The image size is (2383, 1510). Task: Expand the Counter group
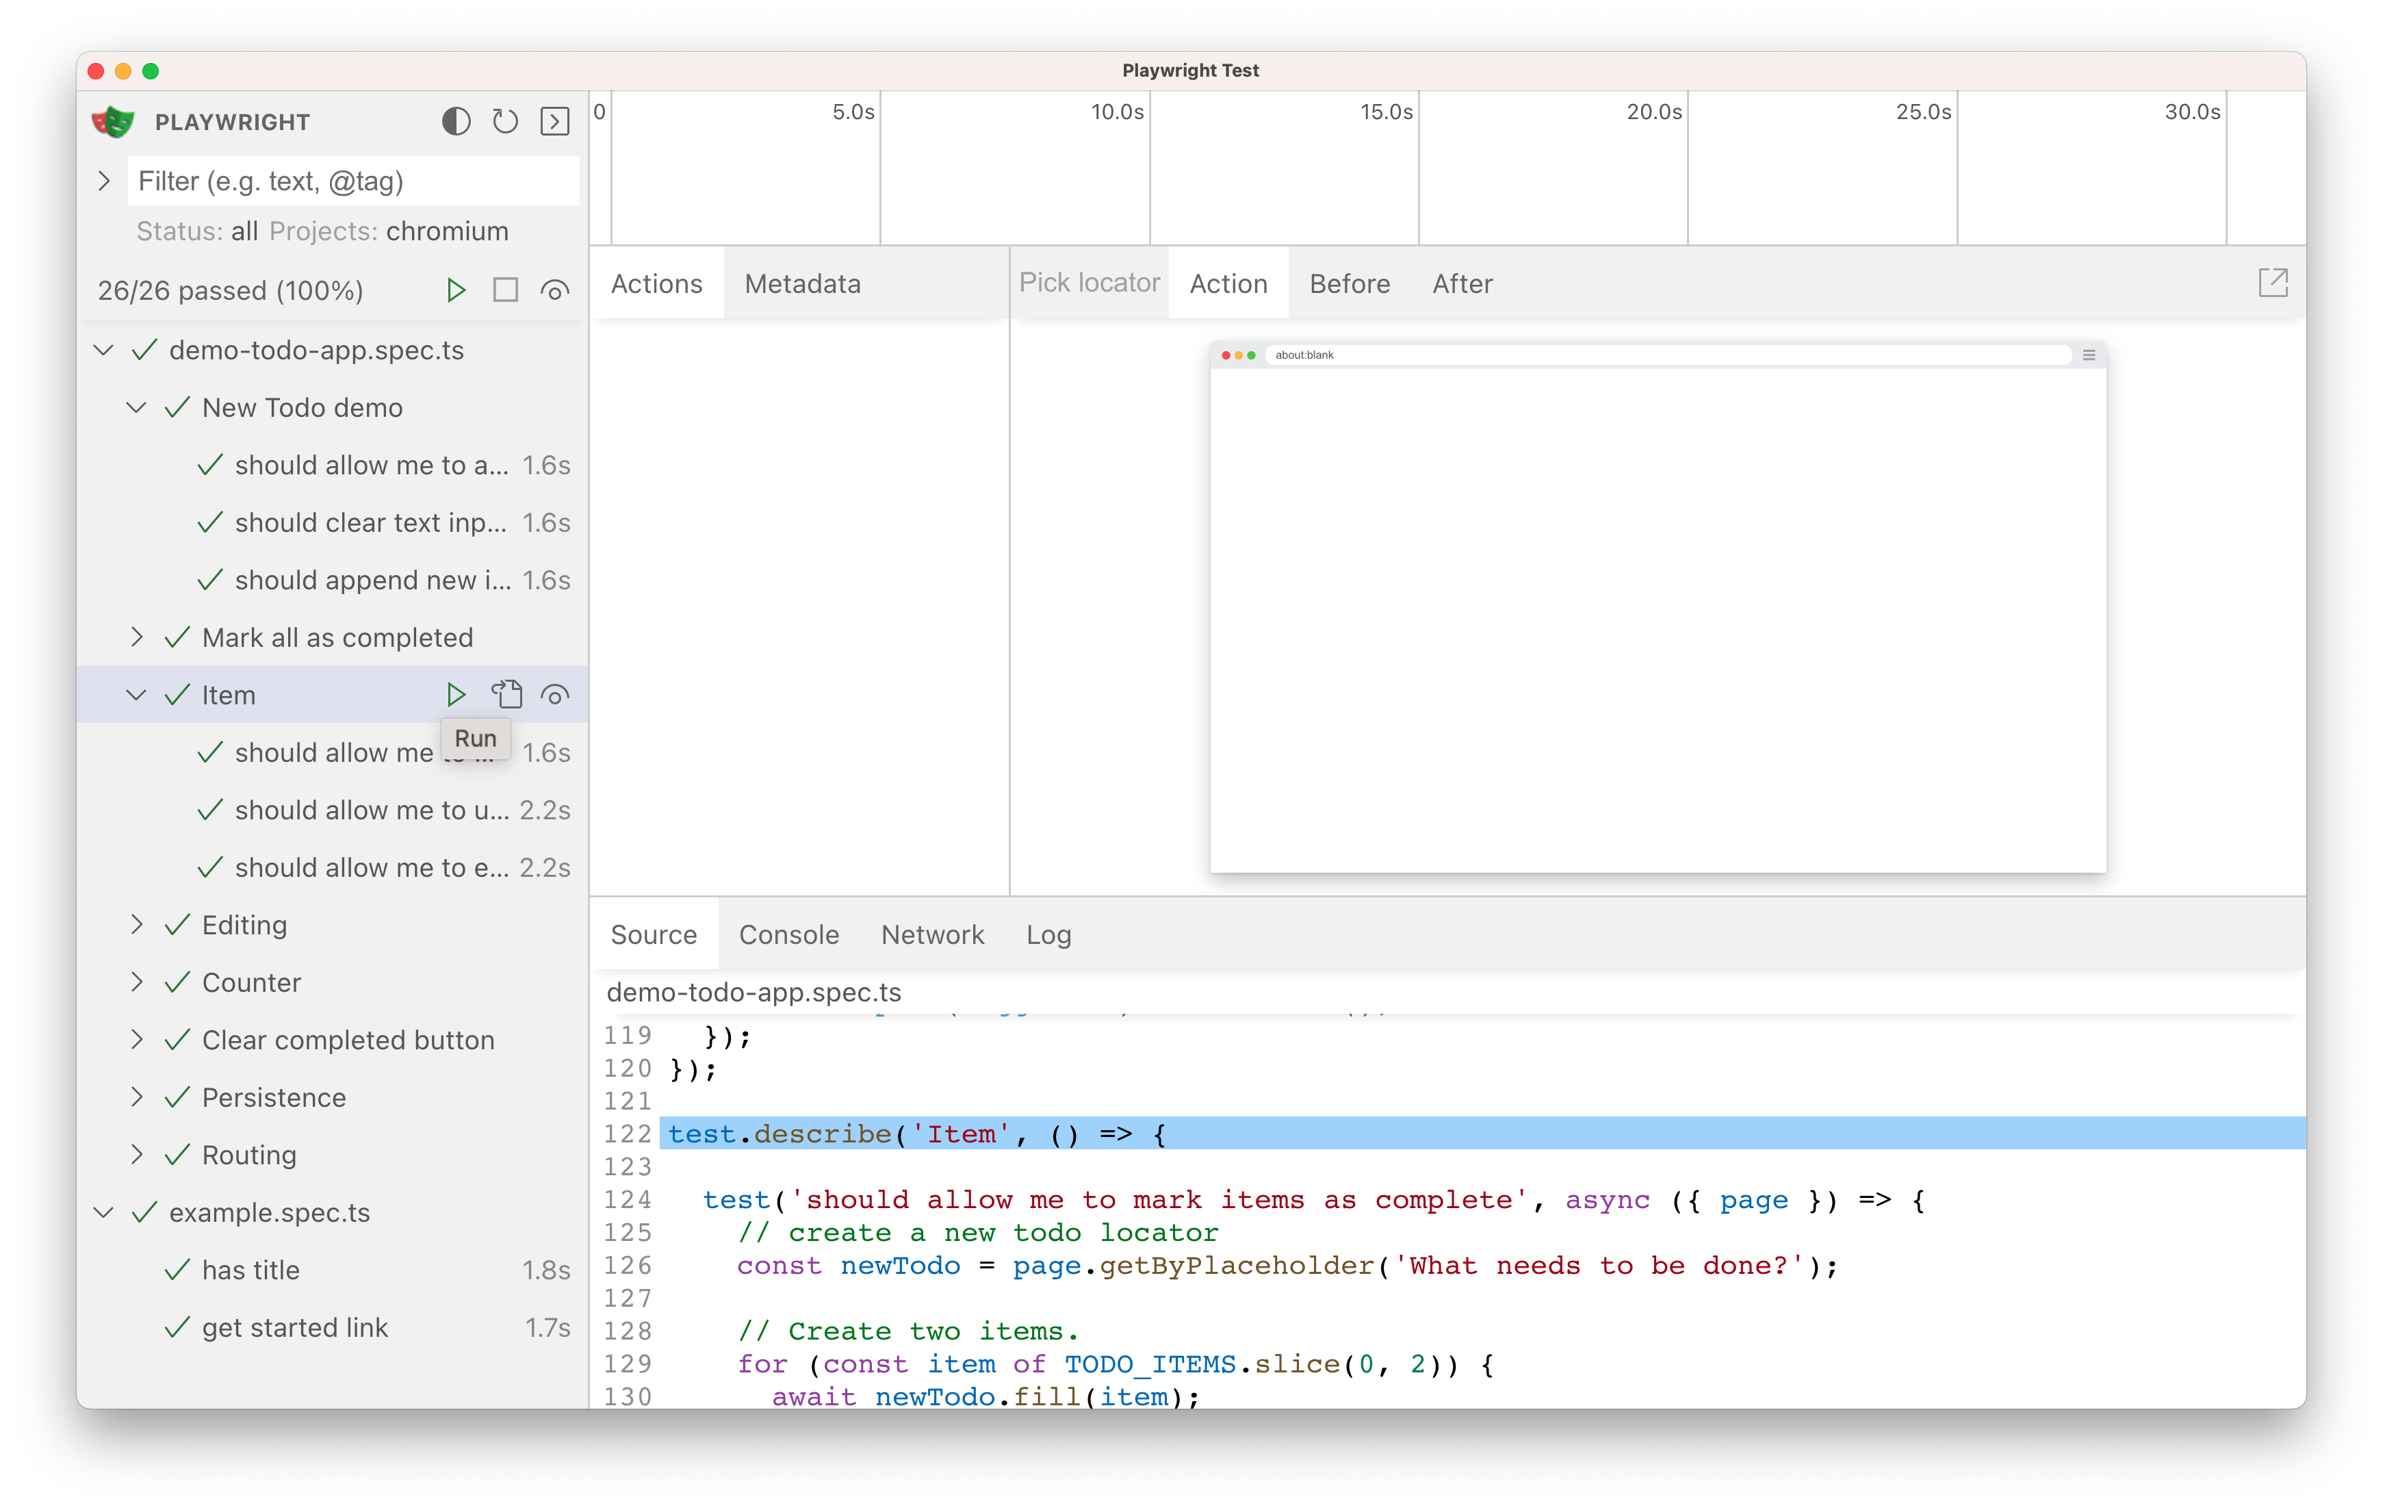(137, 982)
